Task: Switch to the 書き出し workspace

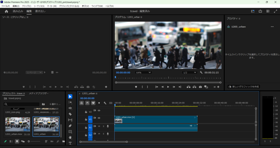Action: tap(40, 11)
